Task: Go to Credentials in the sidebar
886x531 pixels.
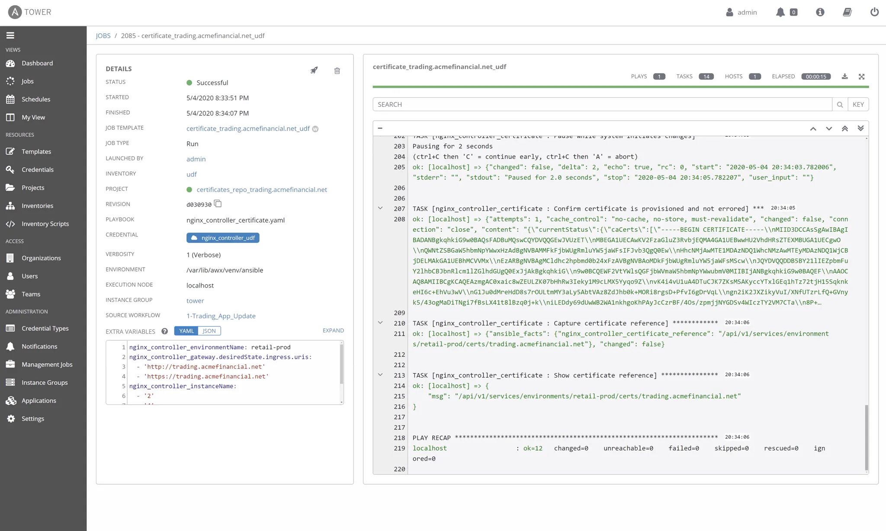Action: (x=38, y=170)
